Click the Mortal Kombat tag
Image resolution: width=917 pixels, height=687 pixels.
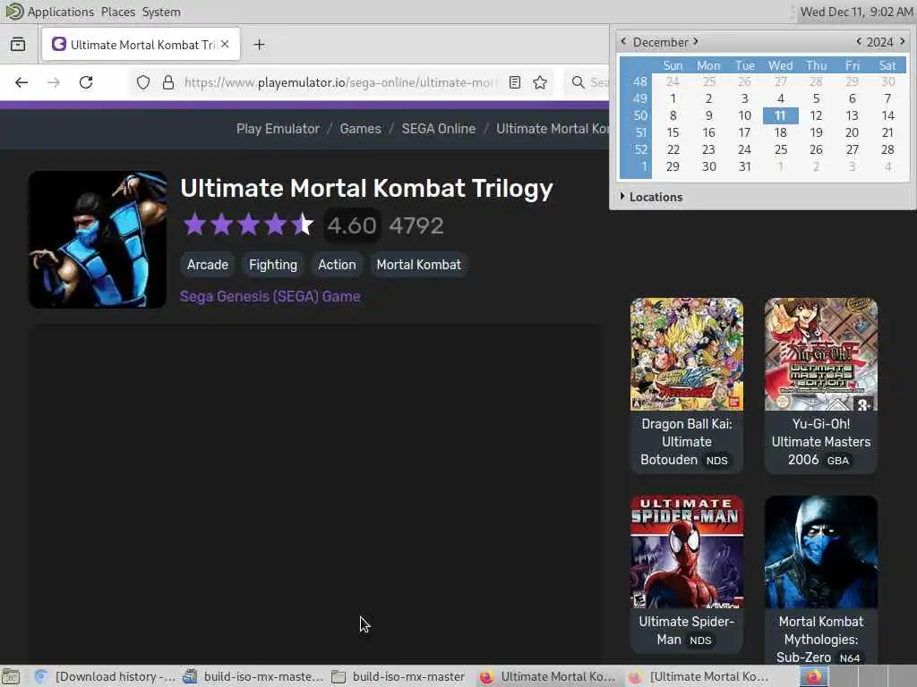click(x=419, y=265)
